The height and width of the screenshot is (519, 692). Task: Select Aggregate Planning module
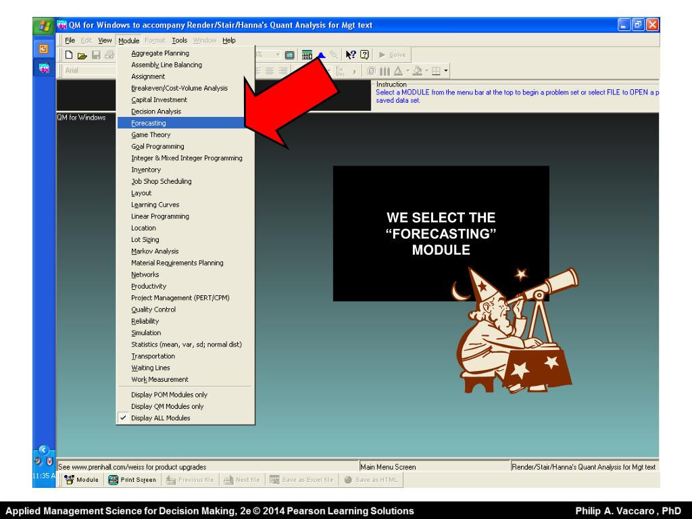point(160,53)
